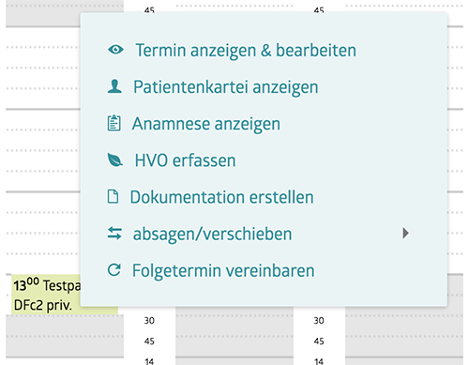The width and height of the screenshot is (469, 365).
Task: Choose Dokumentation erstellen entry
Action: [x=221, y=197]
